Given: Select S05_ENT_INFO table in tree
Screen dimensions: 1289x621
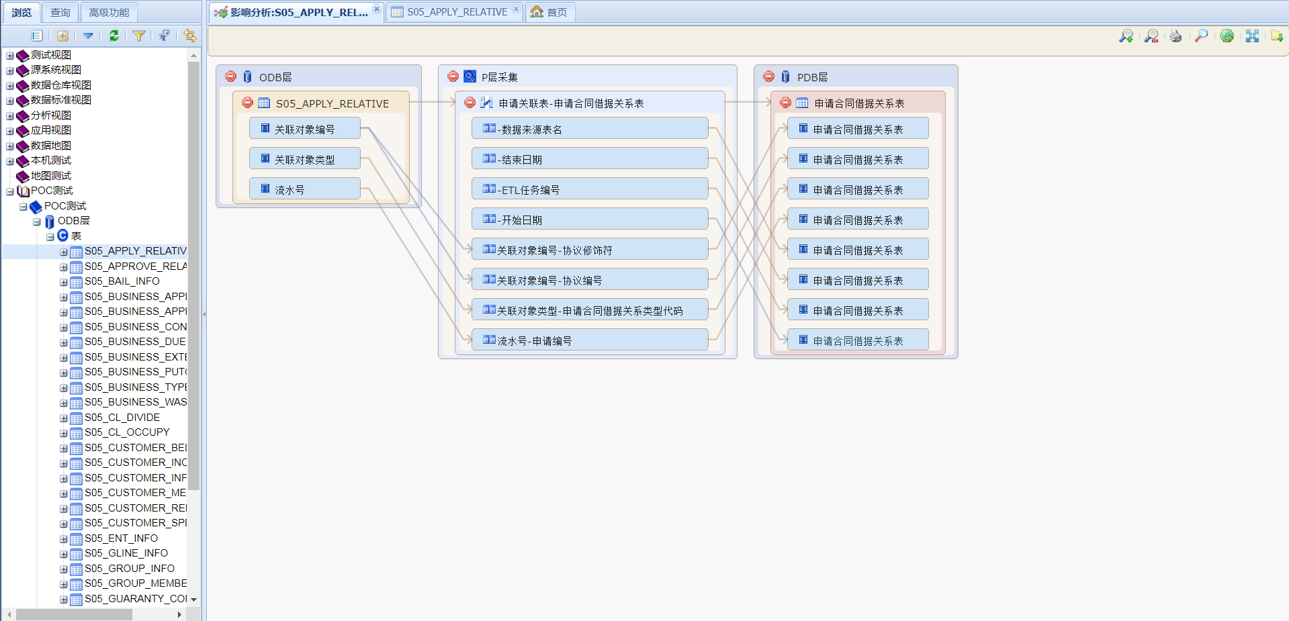Looking at the screenshot, I should 122,538.
